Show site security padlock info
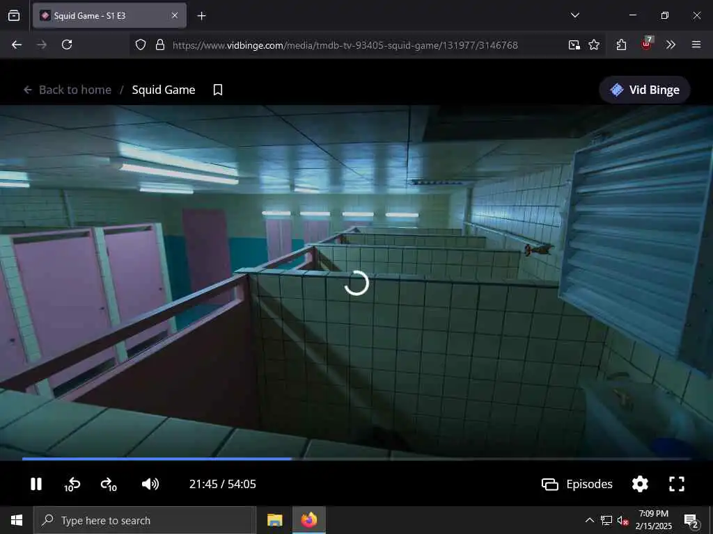 point(160,44)
